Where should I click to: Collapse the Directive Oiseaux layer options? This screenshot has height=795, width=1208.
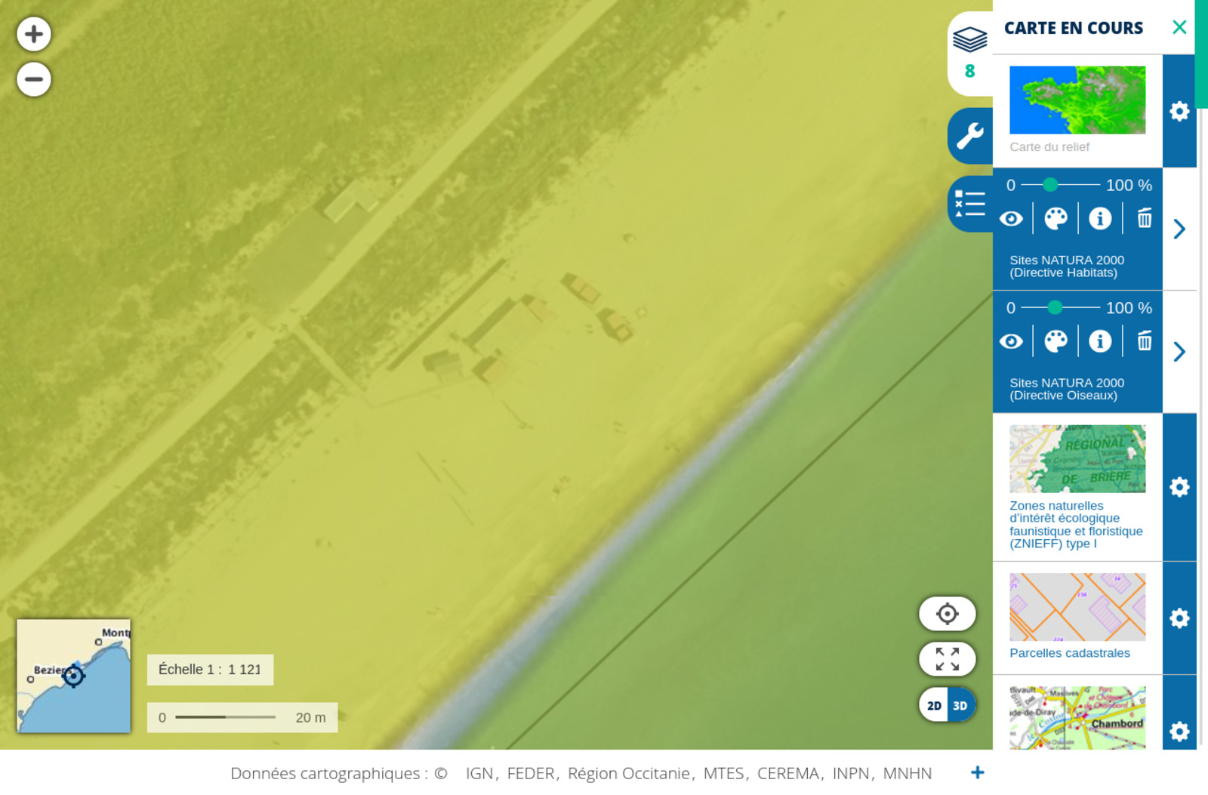click(1179, 352)
